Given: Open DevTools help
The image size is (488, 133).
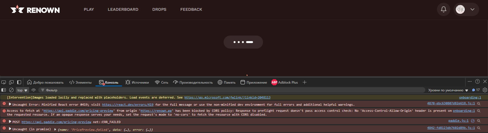Looking at the screenshot, I should pos(477,81).
